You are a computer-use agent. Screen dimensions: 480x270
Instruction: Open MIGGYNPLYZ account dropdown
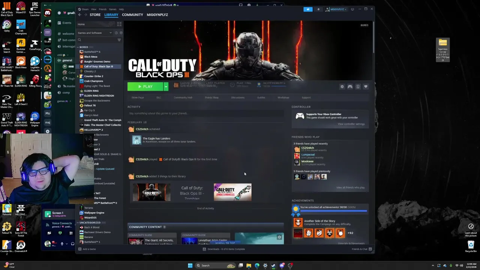(x=336, y=9)
